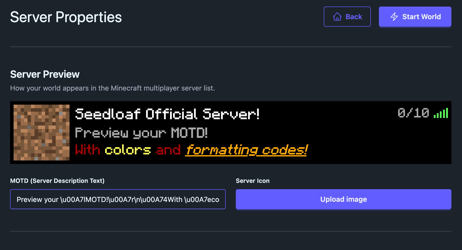Screen dimensions: 462x250
Task: Click the yellow word colors in the preview
Action: pyautogui.click(x=128, y=150)
